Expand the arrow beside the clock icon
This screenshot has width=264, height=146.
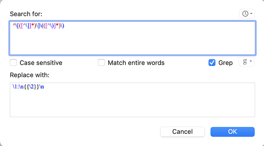(x=251, y=13)
